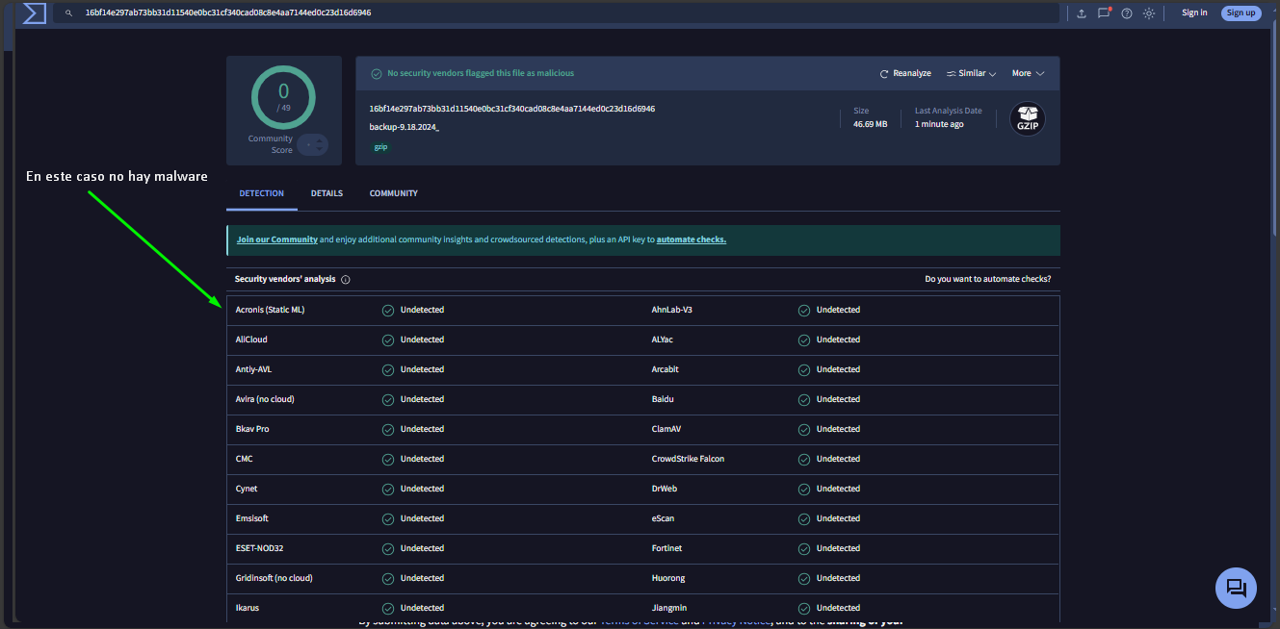The image size is (1280, 629).
Task: Open the More options dropdown
Action: (x=1027, y=72)
